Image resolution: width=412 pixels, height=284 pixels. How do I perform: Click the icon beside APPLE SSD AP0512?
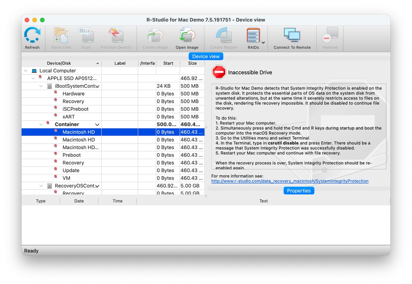(x=40, y=77)
